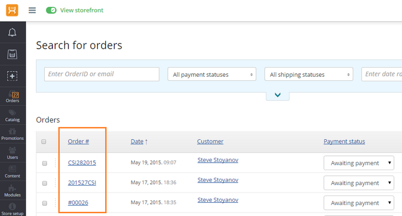
Task: Open the notifications bell icon
Action: [x=12, y=32]
